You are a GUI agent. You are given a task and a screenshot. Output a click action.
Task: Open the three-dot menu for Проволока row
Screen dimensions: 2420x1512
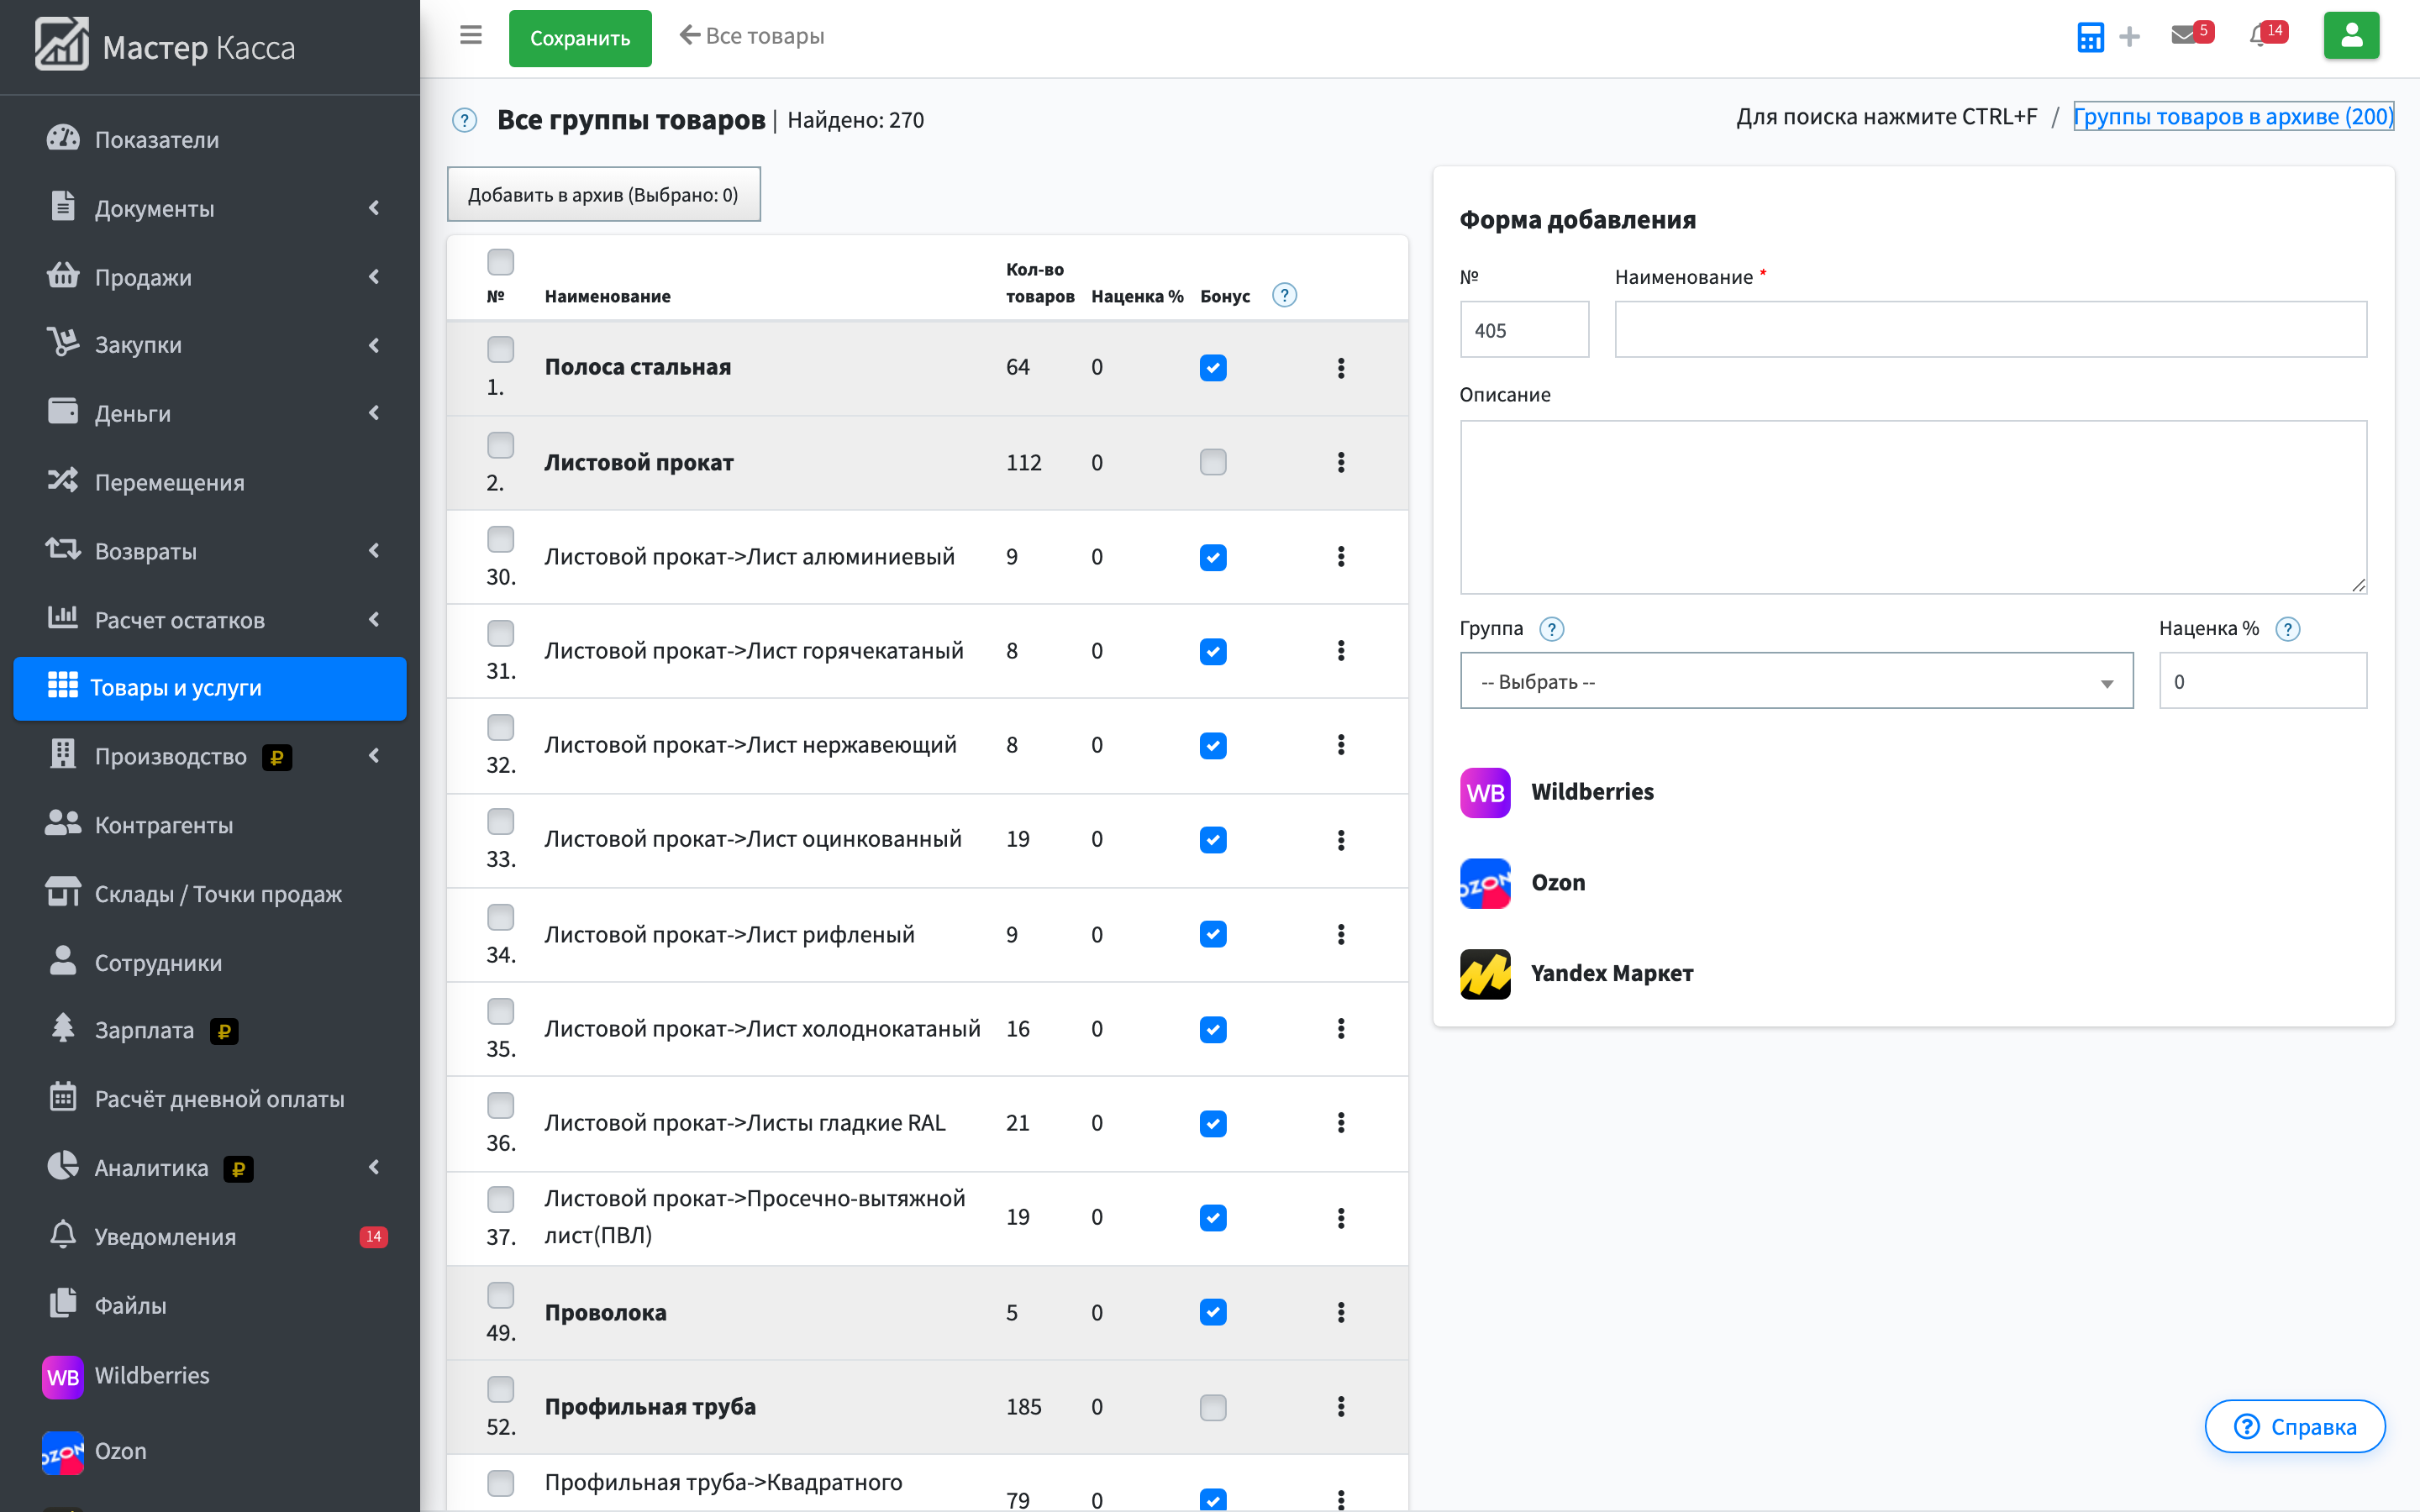pos(1341,1312)
